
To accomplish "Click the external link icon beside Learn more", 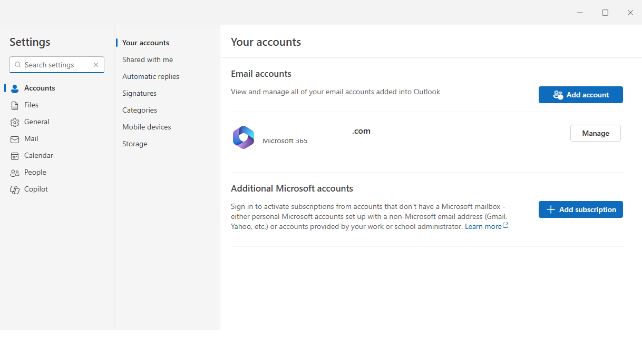I will pyautogui.click(x=506, y=226).
